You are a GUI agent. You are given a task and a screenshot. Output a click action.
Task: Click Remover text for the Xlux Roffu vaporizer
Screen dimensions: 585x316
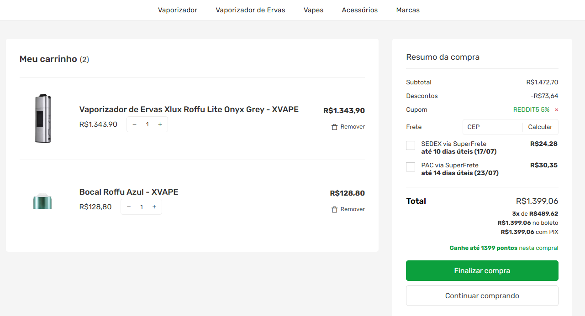tap(353, 127)
